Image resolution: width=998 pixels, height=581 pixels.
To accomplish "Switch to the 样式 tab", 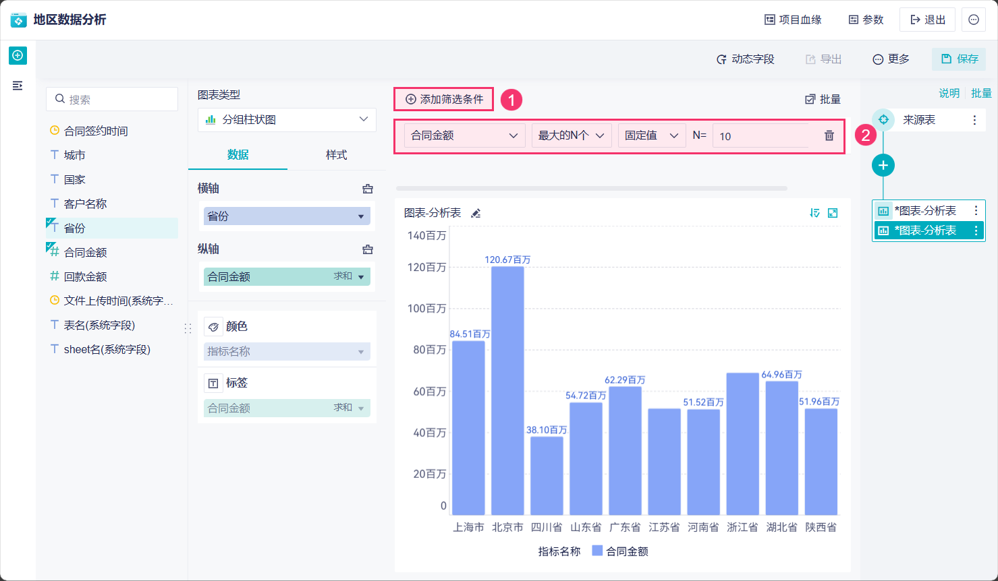I will [336, 155].
